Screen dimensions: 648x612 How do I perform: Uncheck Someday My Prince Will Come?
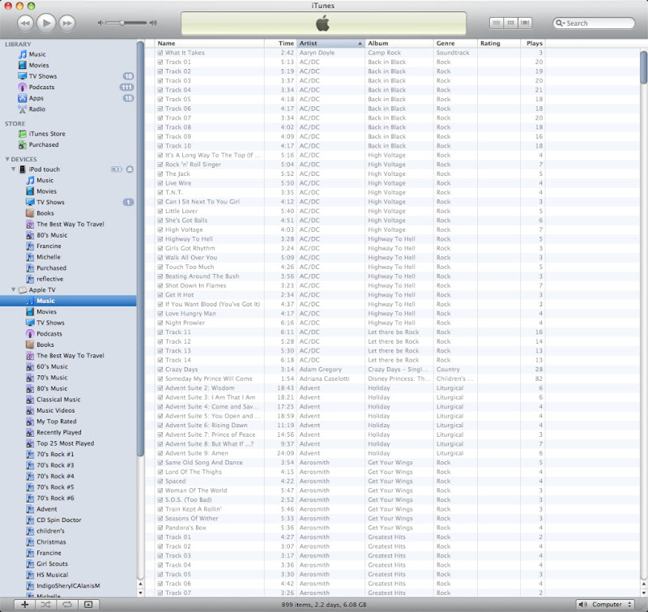coord(160,379)
